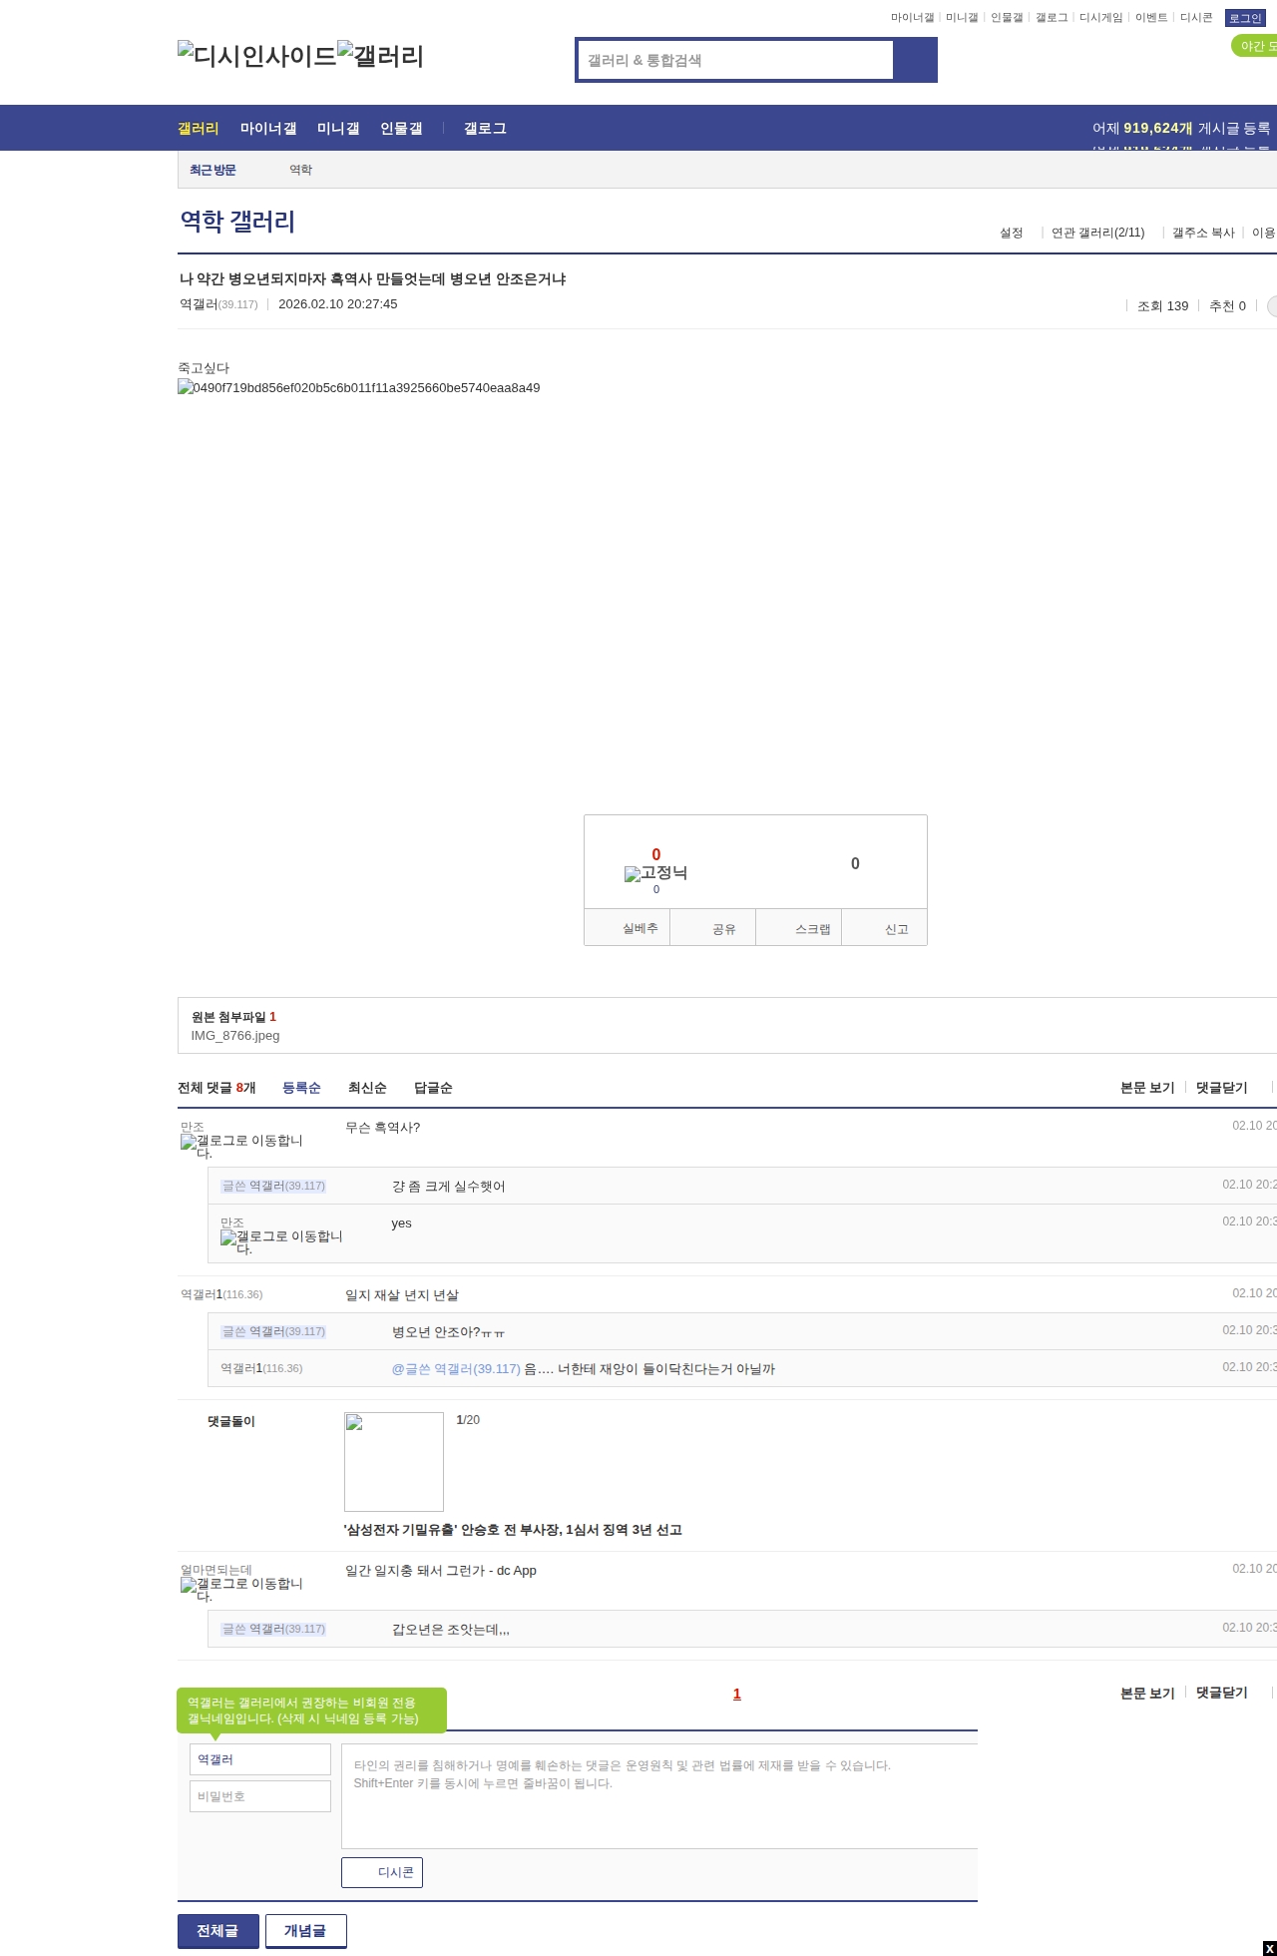Open 마이너갤 in the top utility links
This screenshot has width=1277, height=1956.
tap(912, 18)
